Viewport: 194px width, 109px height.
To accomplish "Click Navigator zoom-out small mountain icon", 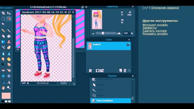I will click(x=93, y=33).
